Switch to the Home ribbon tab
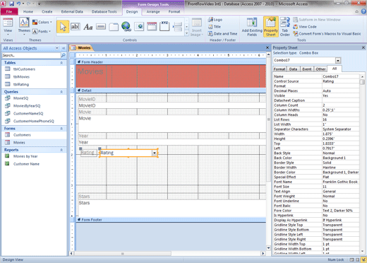The height and width of the screenshot is (263, 367). (28, 11)
